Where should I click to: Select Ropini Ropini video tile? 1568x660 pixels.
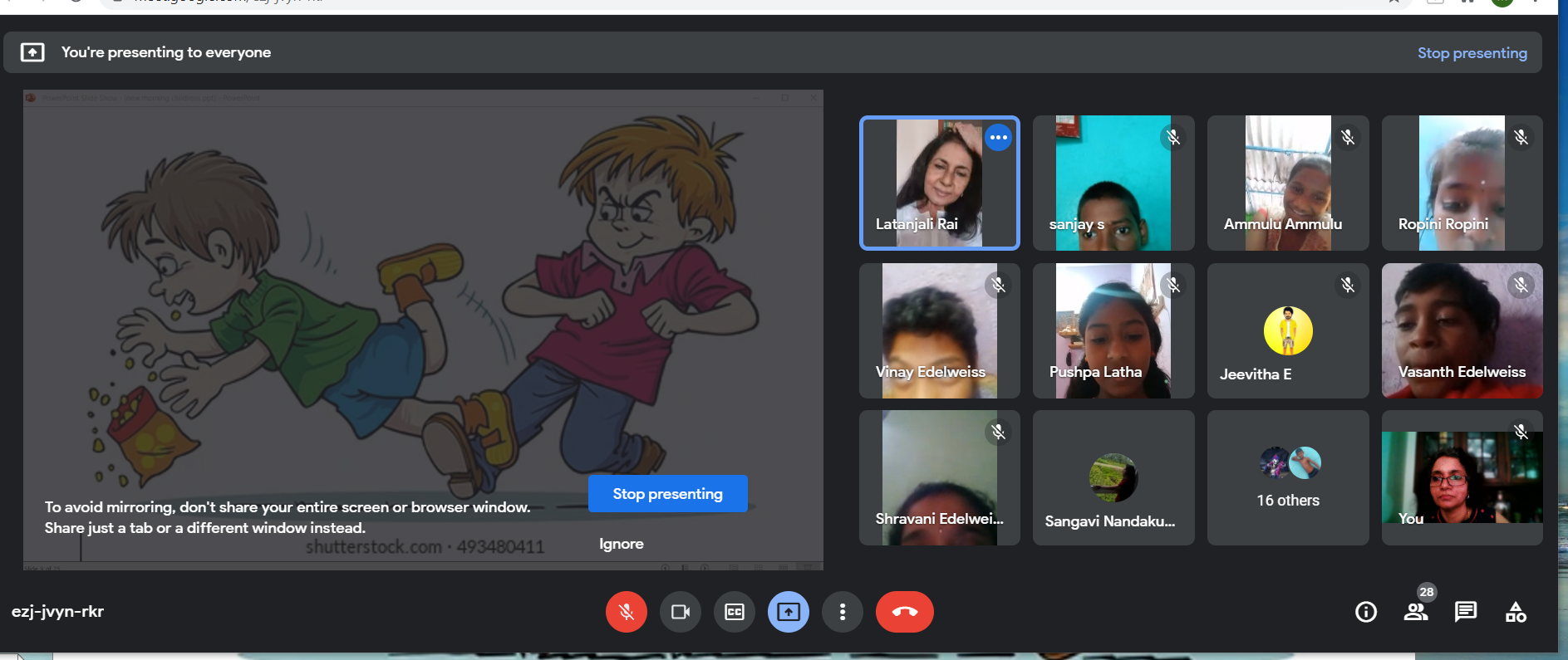coord(1462,183)
